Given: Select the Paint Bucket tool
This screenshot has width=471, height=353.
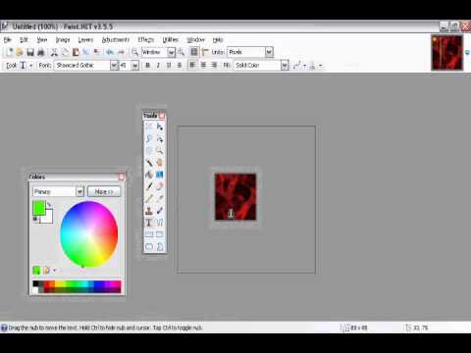Looking at the screenshot, I should (x=149, y=175).
